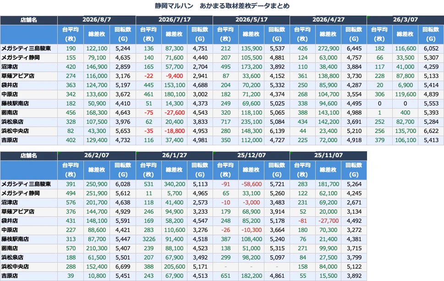Screen dimensions: 444x281
Task: Select the 168,300 total cell
Action: (x=97, y=113)
